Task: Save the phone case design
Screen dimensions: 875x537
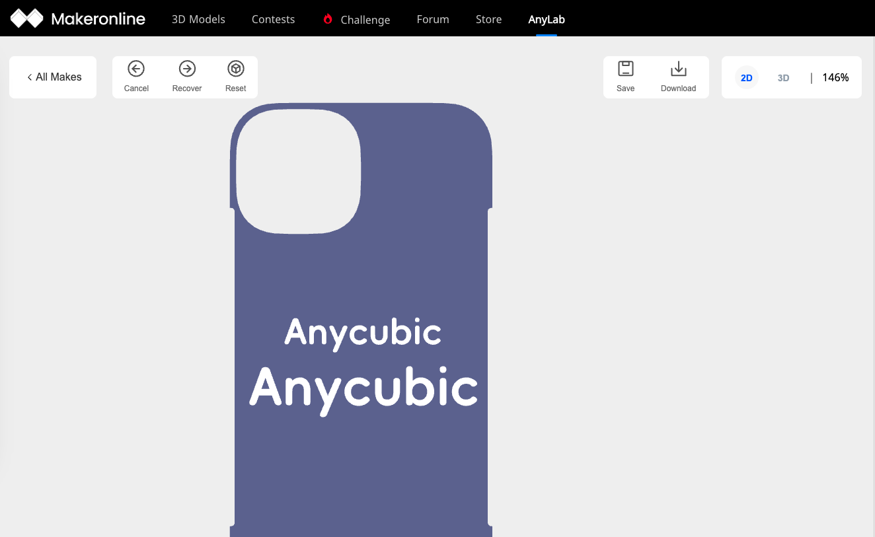Action: [x=625, y=77]
